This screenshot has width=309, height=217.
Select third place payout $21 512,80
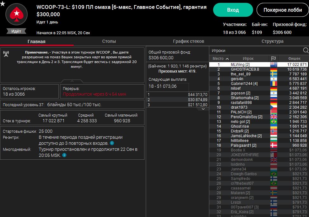(178, 105)
